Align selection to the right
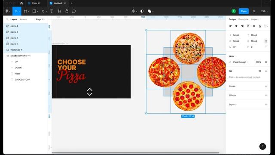The height and width of the screenshot is (155, 275). click(x=242, y=26)
